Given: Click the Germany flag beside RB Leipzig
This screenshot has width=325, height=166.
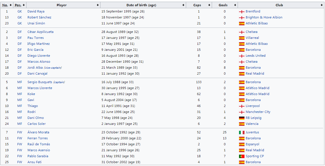Looking at the screenshot, I should [x=242, y=118].
